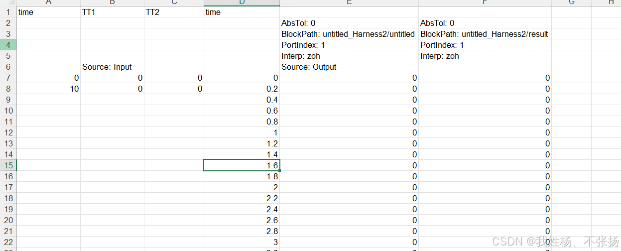Click cell A8 with value 10
Screen dimensions: 621x251
(48, 89)
